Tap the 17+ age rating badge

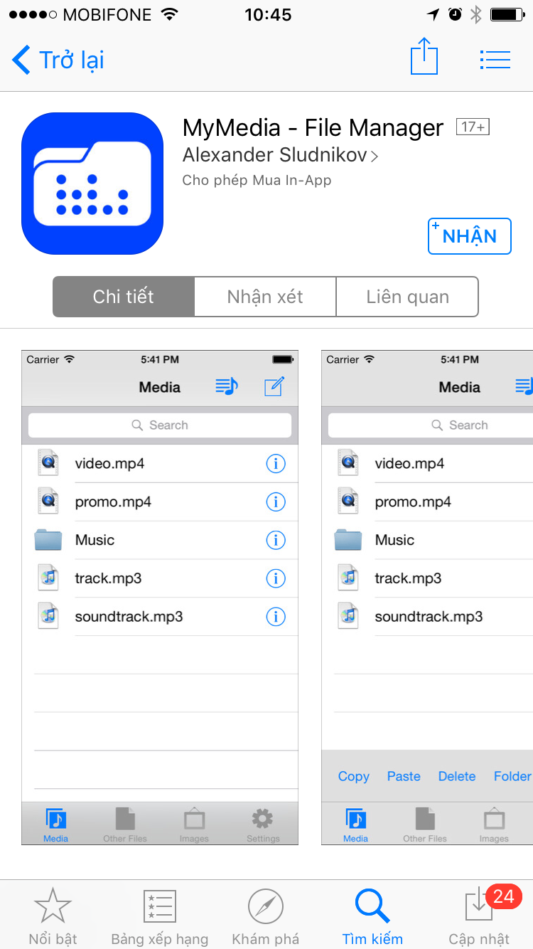tap(473, 127)
